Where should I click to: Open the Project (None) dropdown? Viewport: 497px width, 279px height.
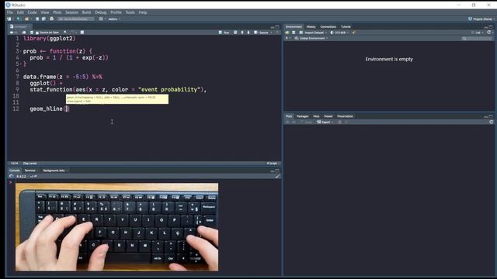coord(481,19)
